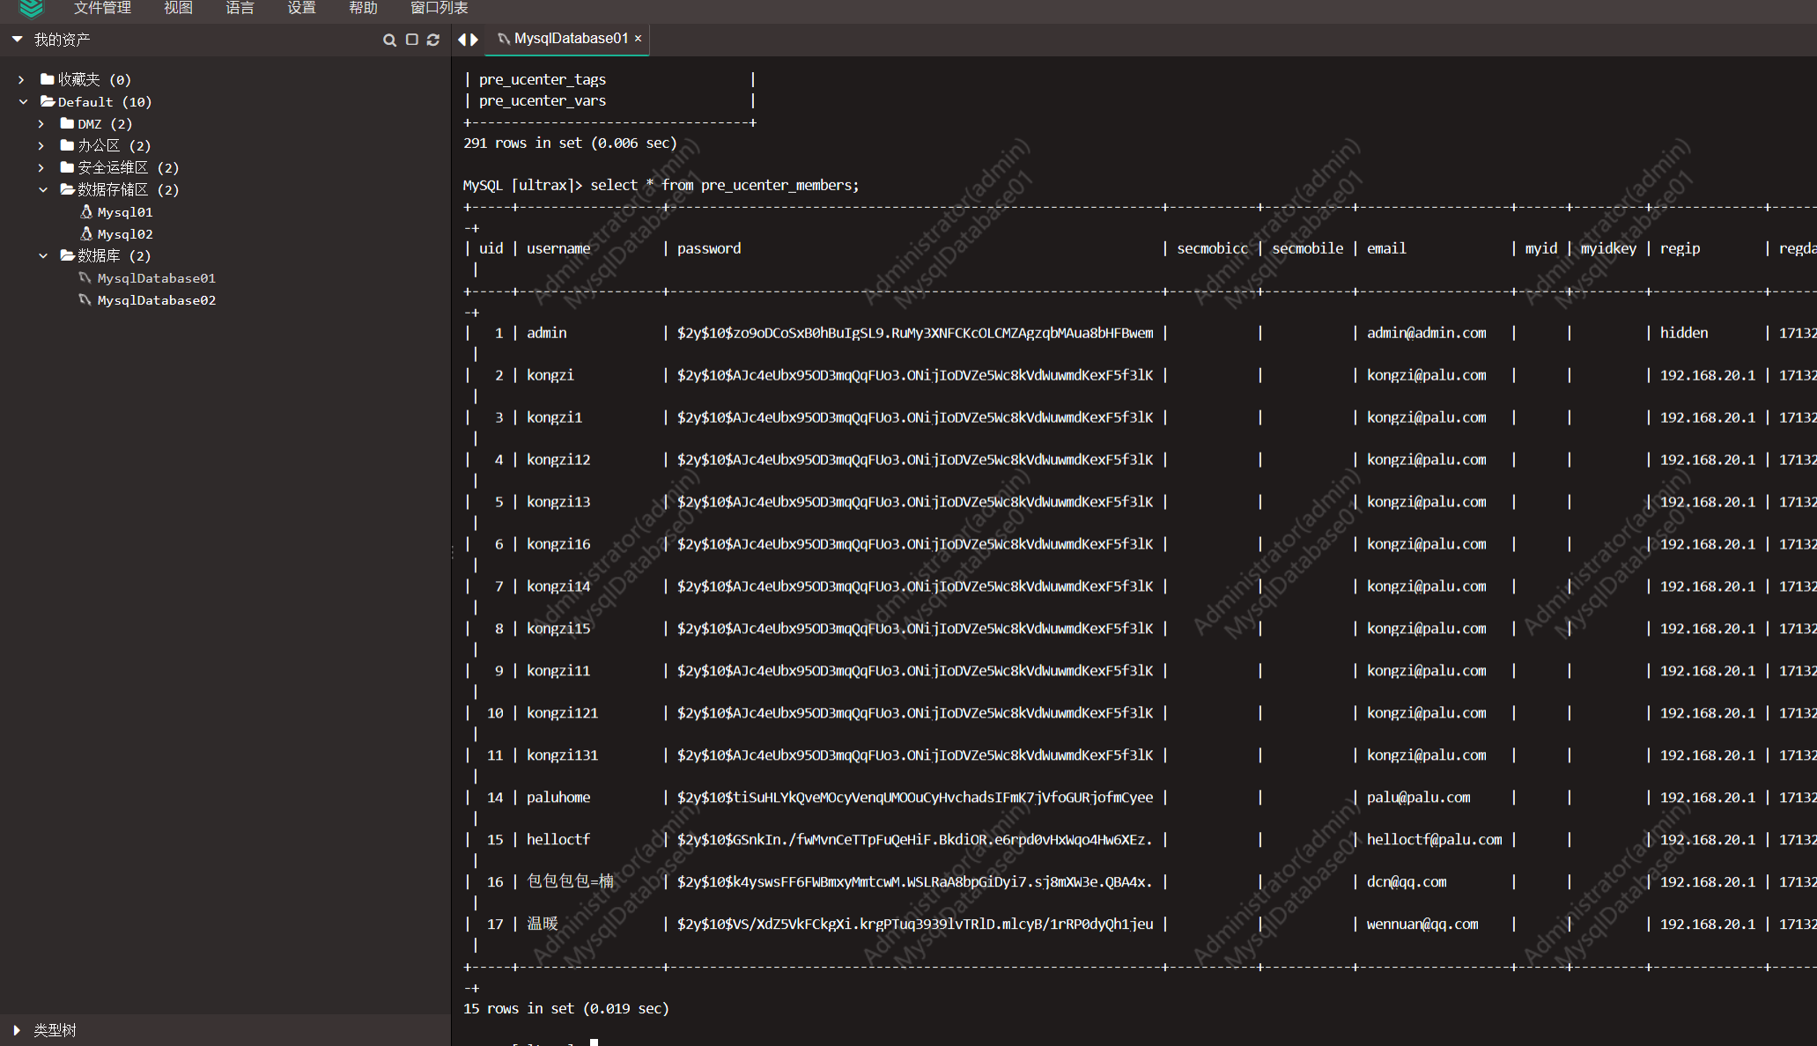Open MysqlDatabase02 in the asset tree

tap(157, 300)
